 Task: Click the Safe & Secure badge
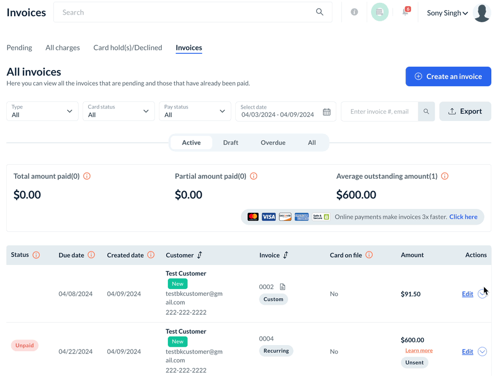pos(321,217)
